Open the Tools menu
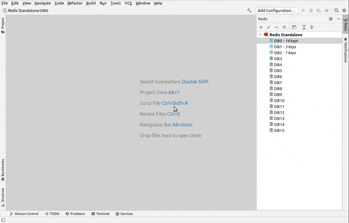Screen dimensions: 349x223 click(116, 3)
